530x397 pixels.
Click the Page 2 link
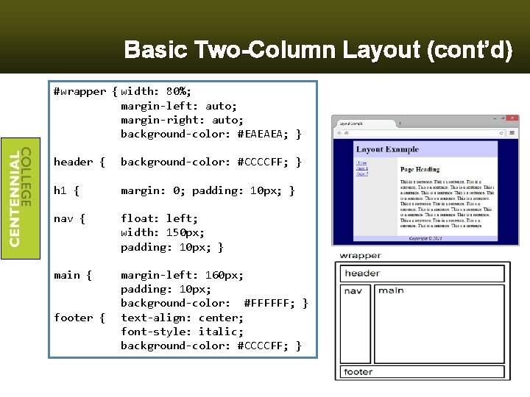tap(362, 174)
